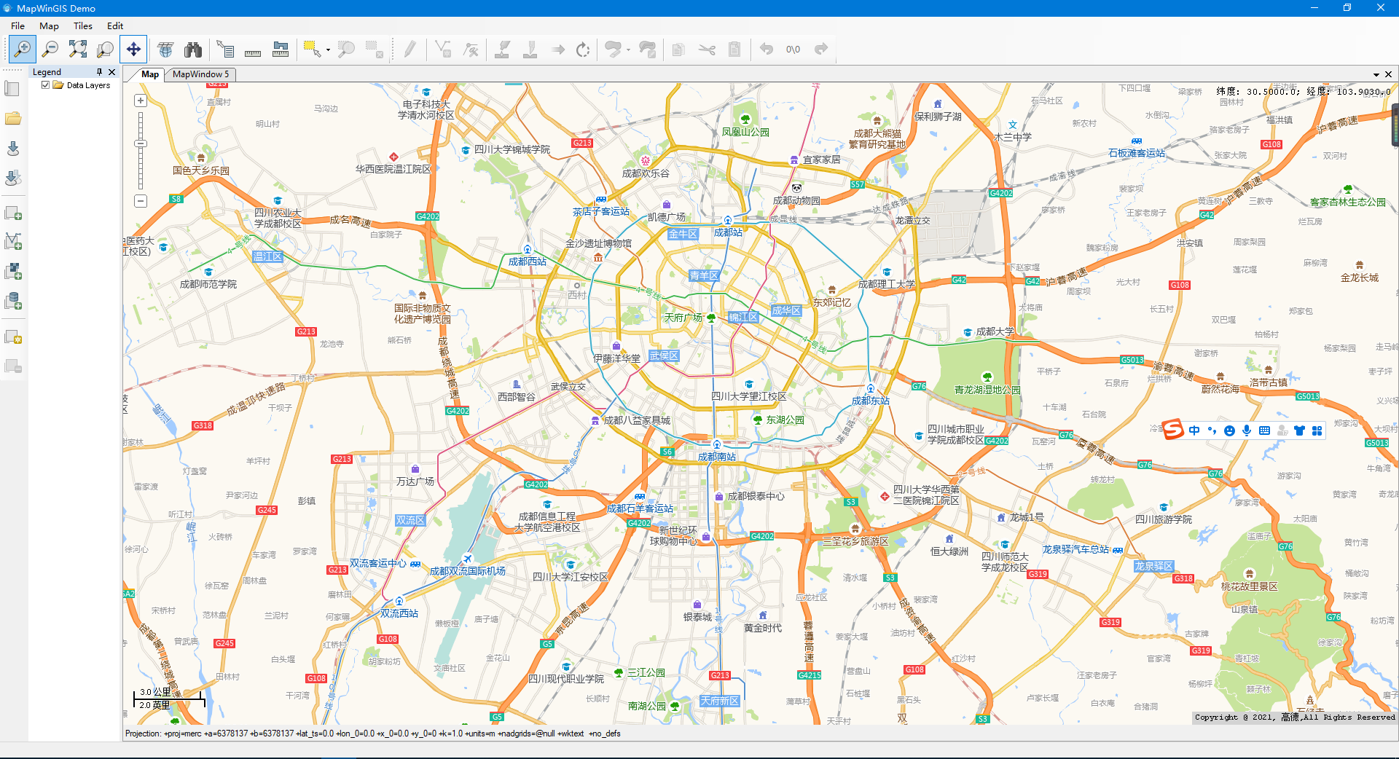Click the globe tile-download icon
Image resolution: width=1399 pixels, height=759 pixels.
tap(165, 50)
